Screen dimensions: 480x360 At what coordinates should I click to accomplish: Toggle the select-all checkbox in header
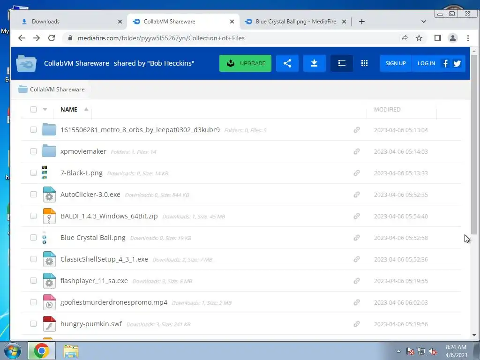pyautogui.click(x=33, y=109)
